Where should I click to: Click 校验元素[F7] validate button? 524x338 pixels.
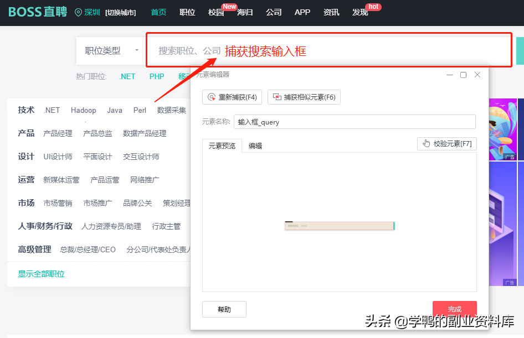click(x=447, y=144)
